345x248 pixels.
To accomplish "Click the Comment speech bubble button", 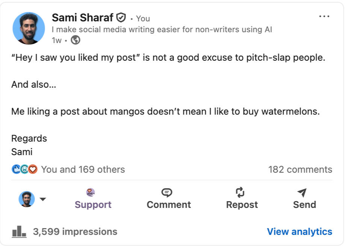I will tap(168, 199).
